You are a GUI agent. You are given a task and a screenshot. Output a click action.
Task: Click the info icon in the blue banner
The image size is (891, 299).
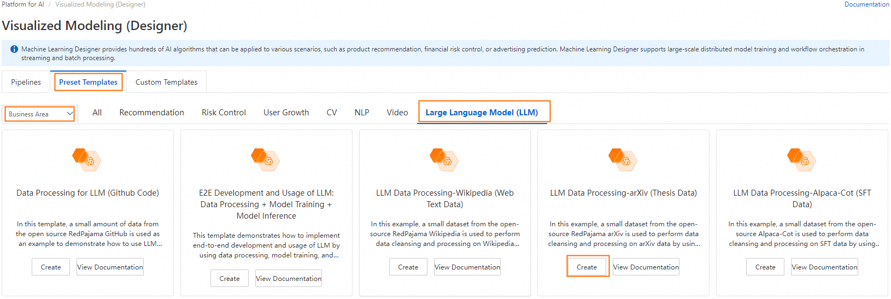[x=14, y=49]
